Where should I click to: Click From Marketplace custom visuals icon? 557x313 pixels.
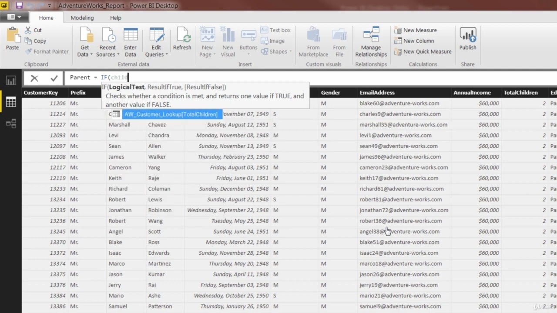tap(313, 35)
